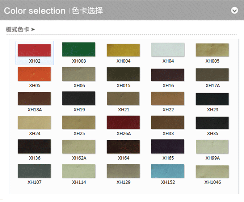This screenshot has height=202, width=244.
Task: Pick the burgundy XH26A swatch
Action: [123, 122]
